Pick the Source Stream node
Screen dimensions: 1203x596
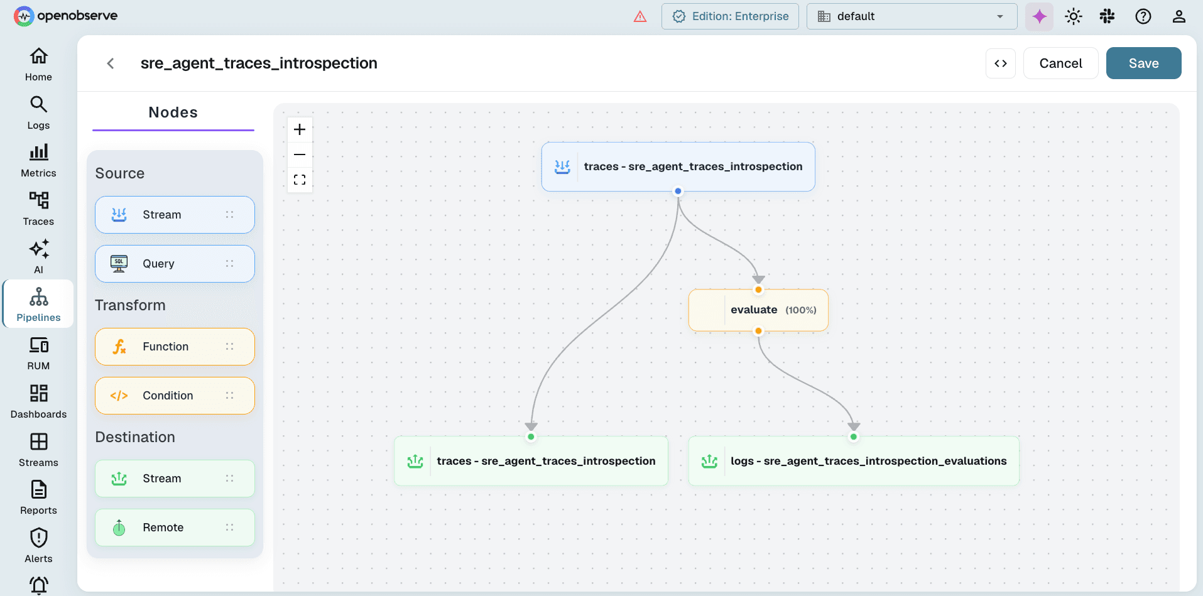[175, 215]
